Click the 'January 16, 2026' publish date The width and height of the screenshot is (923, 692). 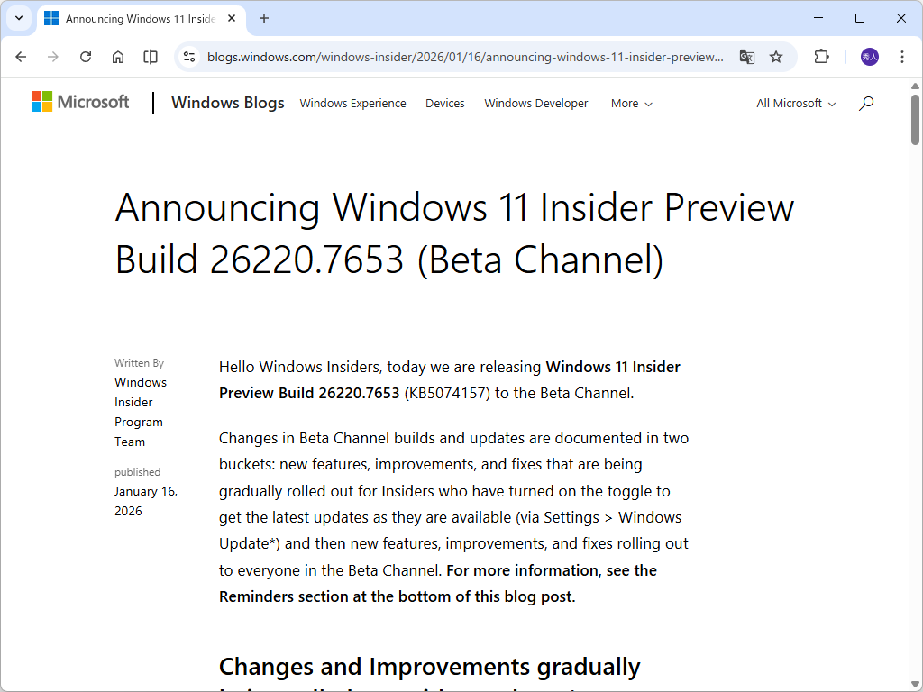[146, 501]
